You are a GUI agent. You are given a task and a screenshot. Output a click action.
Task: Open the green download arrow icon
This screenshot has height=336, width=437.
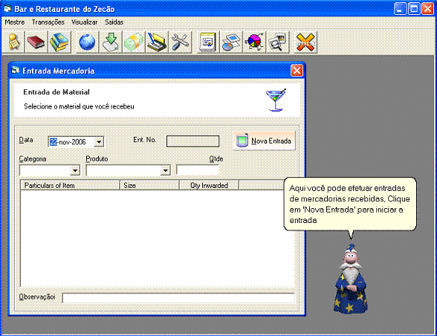coord(111,42)
